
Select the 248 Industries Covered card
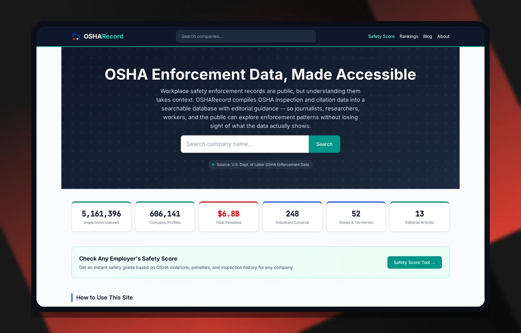pyautogui.click(x=292, y=217)
